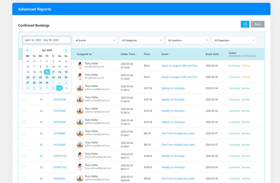Click the Assigned to header label
280x183 pixels.
84,54
